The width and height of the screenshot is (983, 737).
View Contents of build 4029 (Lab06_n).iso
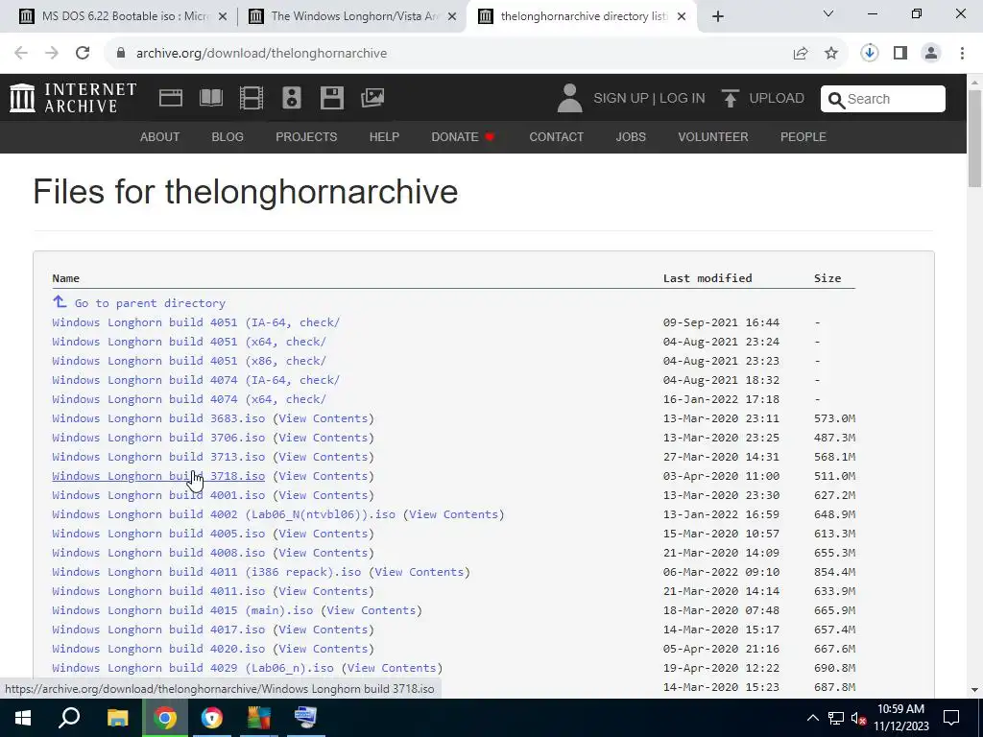click(x=392, y=668)
